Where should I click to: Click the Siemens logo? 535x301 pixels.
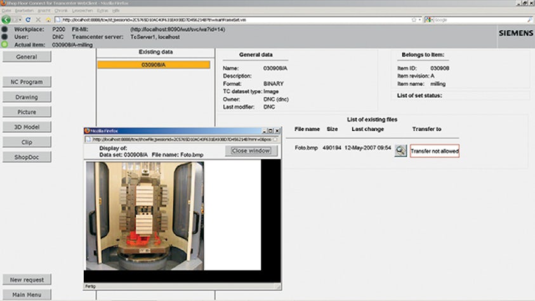point(515,33)
